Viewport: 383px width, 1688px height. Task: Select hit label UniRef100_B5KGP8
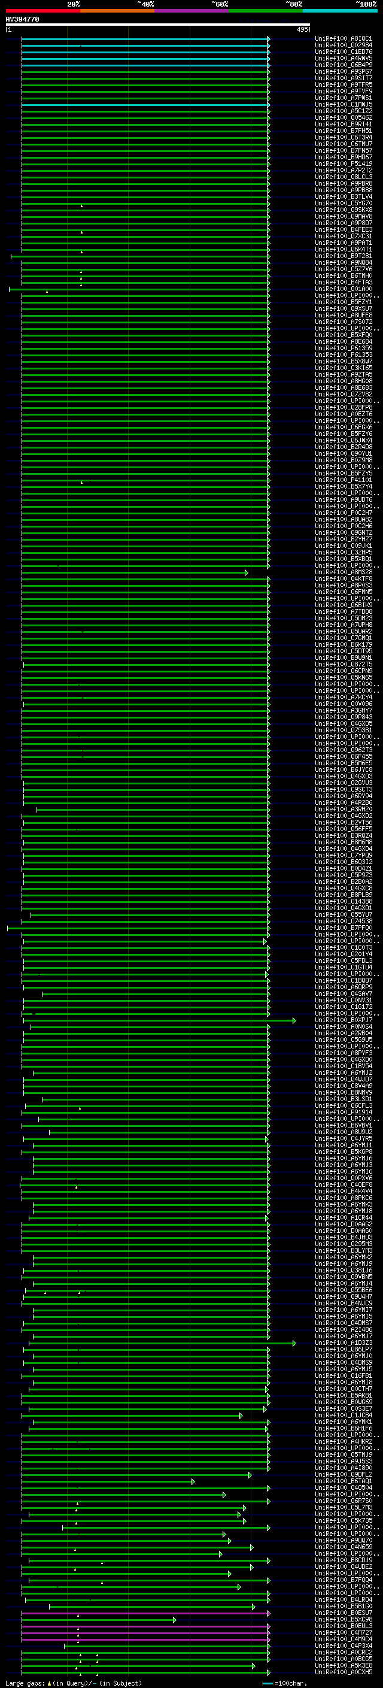pos(344,1152)
